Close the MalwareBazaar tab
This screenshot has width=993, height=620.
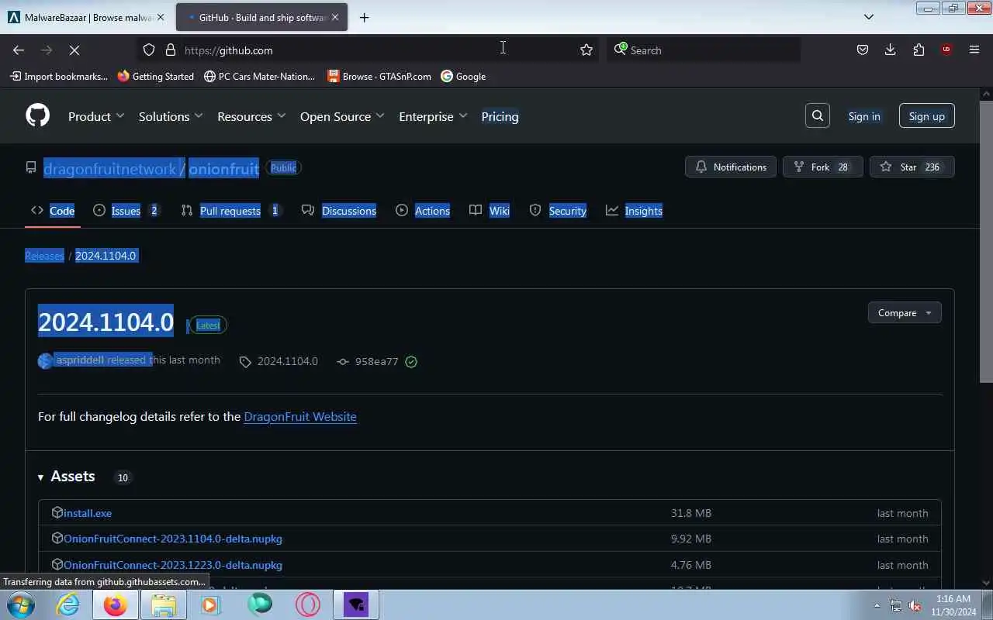click(x=161, y=17)
